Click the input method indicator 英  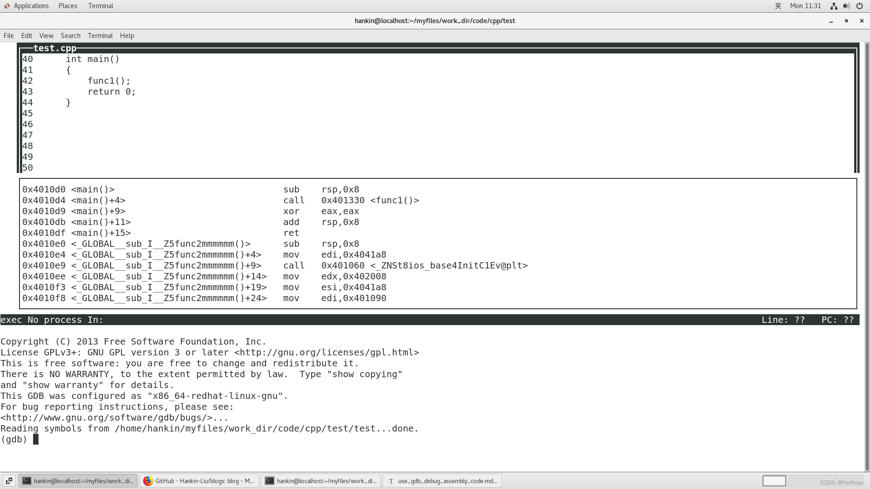(778, 6)
